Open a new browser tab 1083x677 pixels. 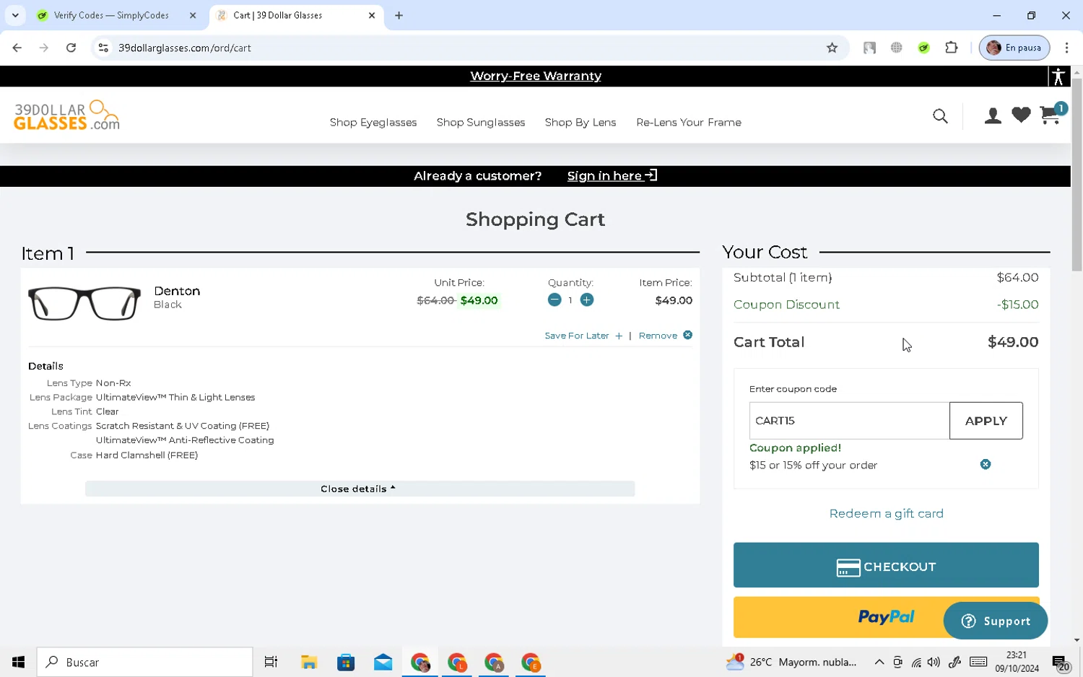click(x=399, y=15)
